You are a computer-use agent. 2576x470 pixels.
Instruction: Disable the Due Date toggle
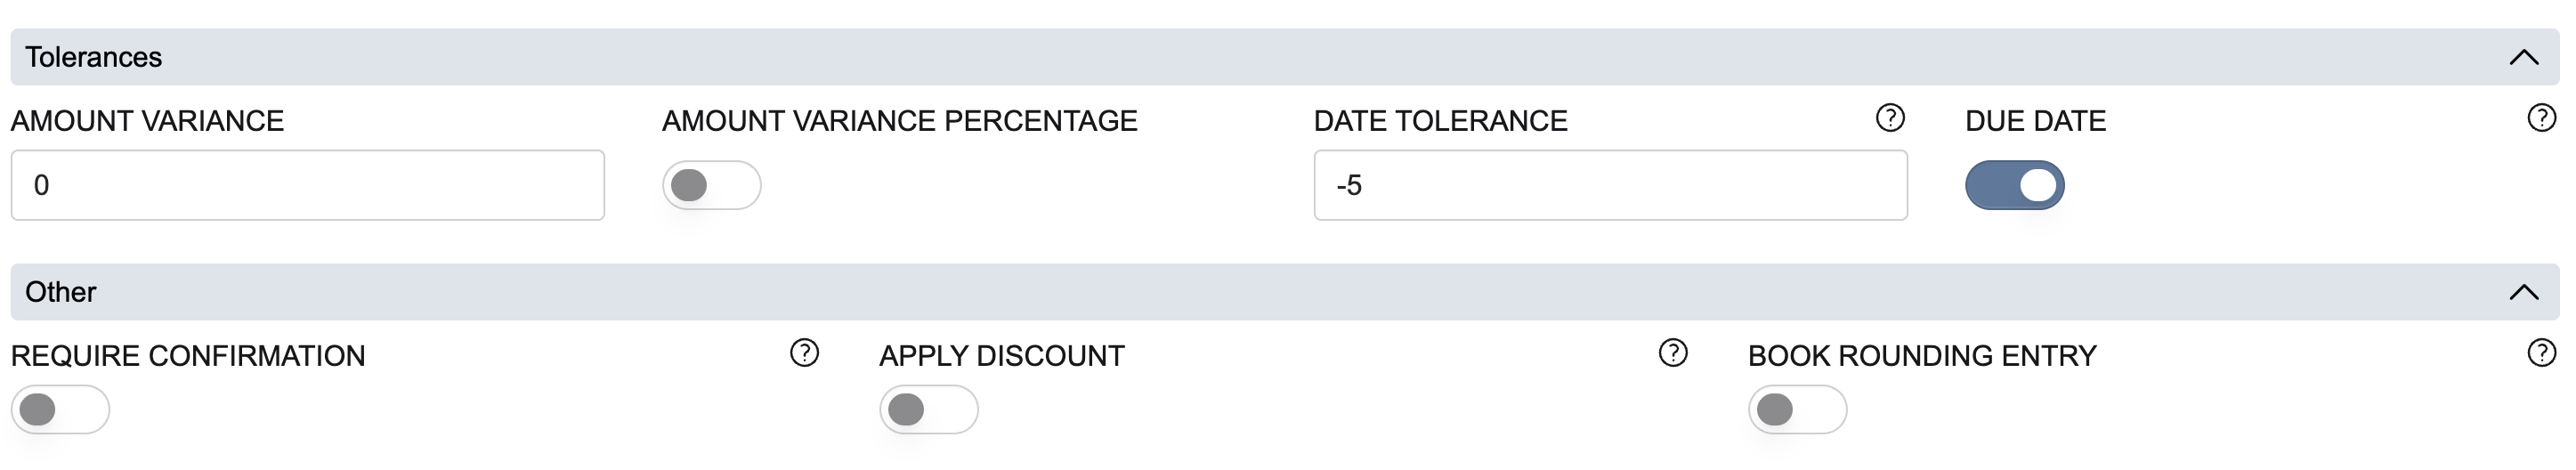pos(2014,185)
